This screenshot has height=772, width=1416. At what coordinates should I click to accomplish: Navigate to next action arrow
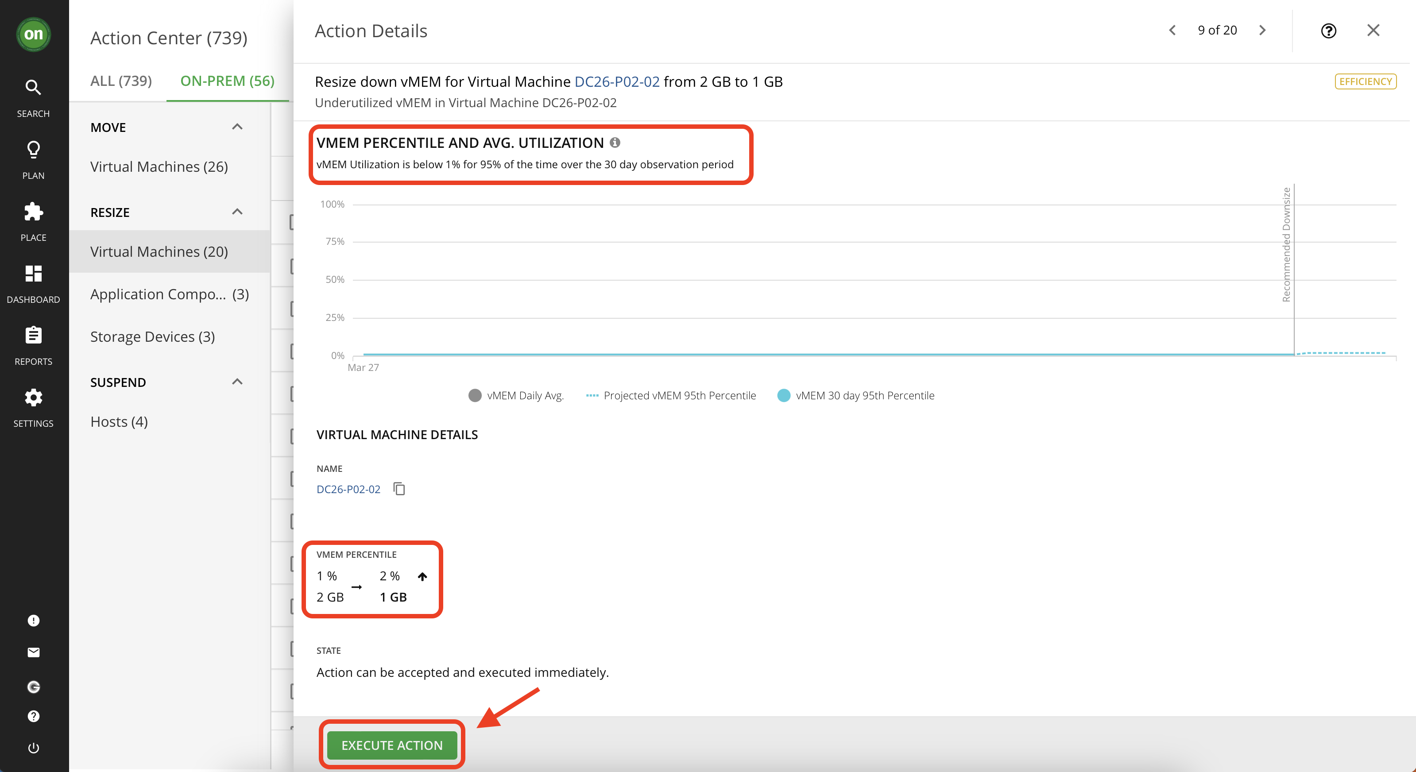coord(1263,31)
